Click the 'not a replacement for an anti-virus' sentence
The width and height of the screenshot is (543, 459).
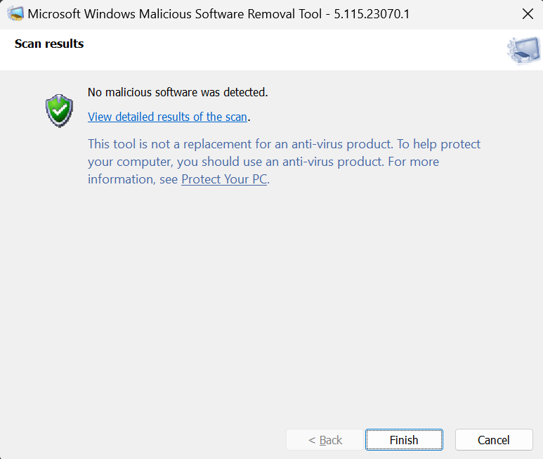coord(239,144)
